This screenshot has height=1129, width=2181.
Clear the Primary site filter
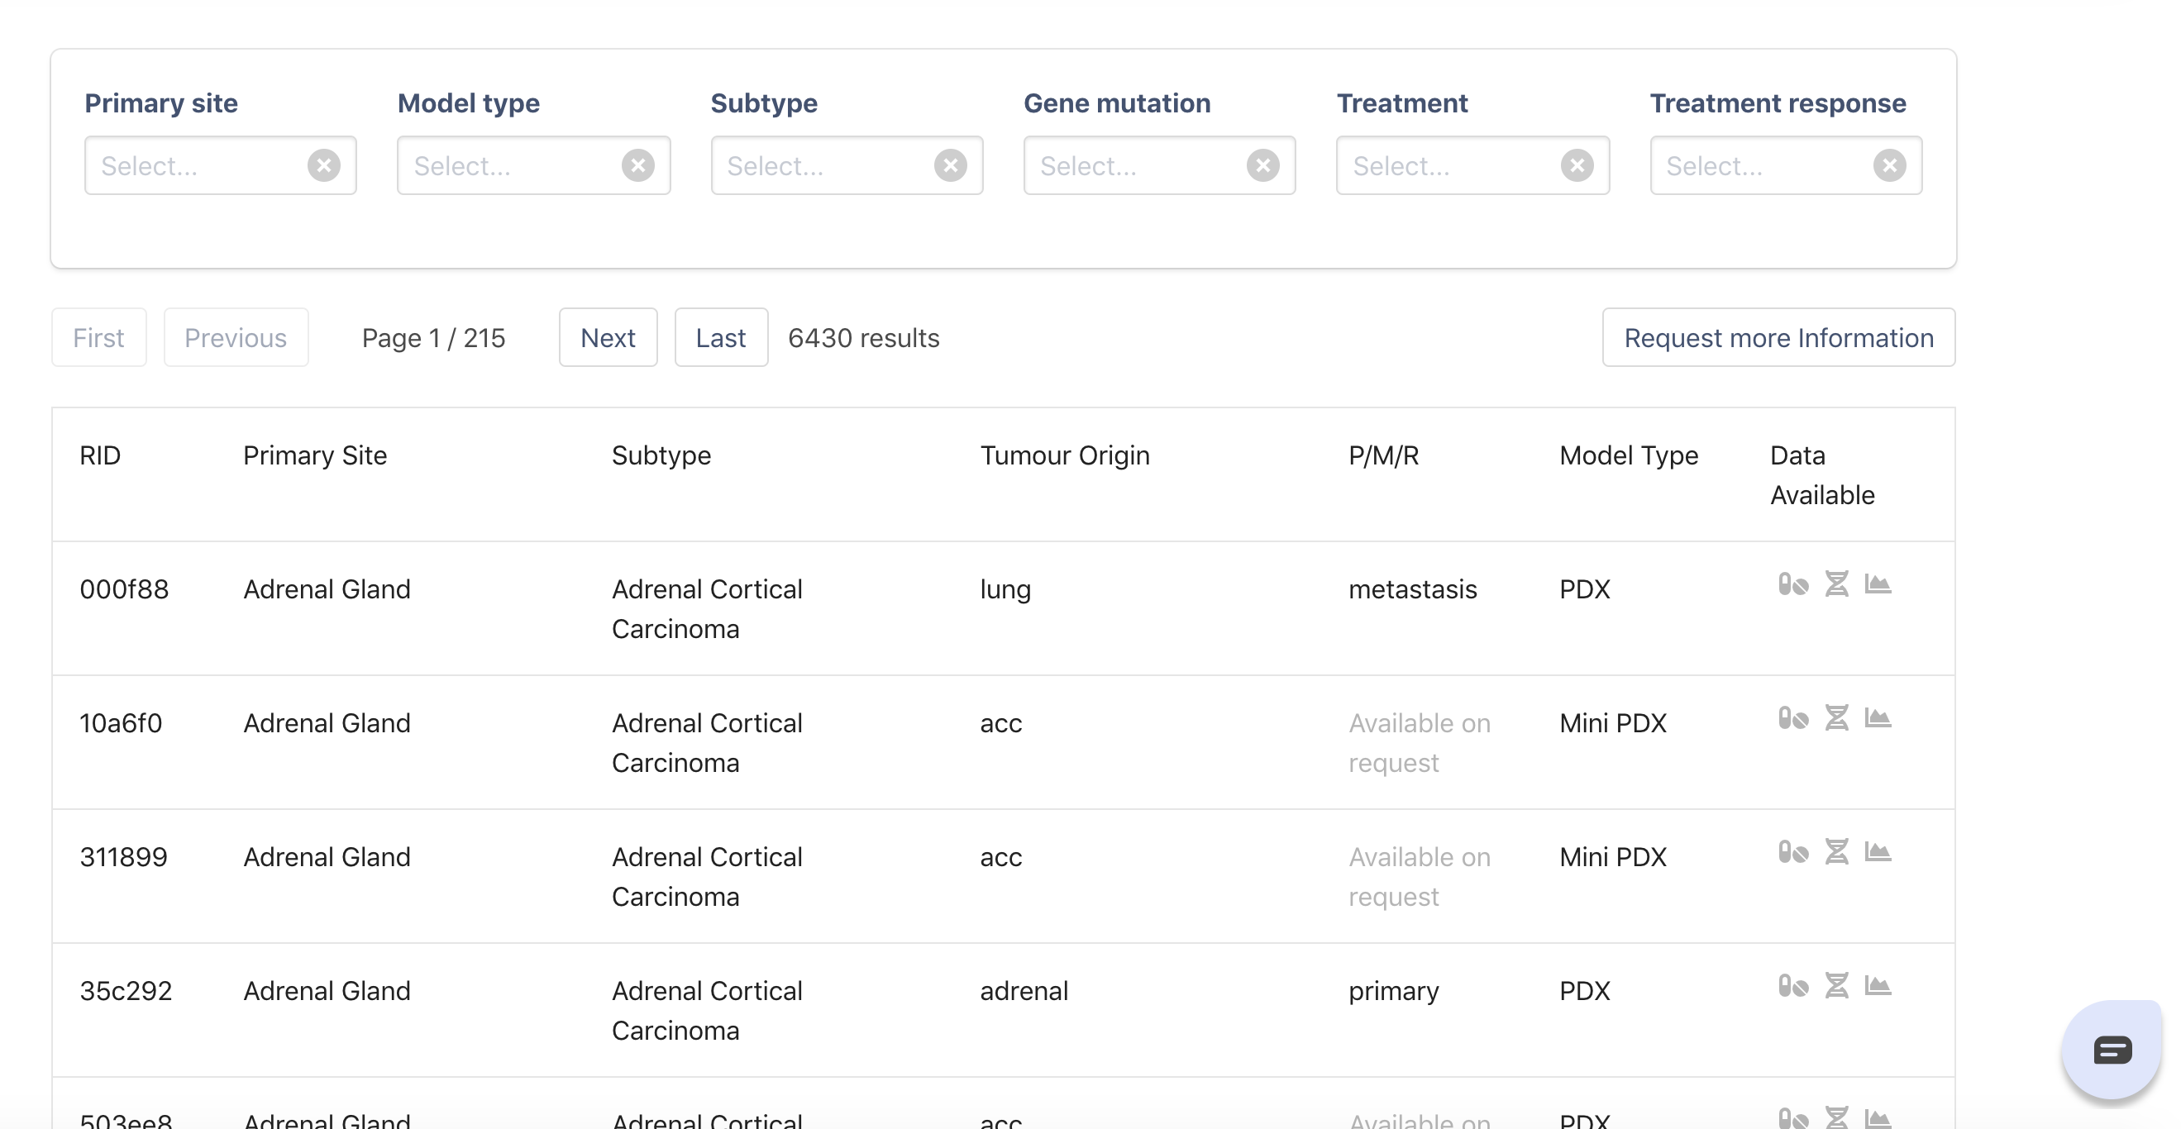323,166
